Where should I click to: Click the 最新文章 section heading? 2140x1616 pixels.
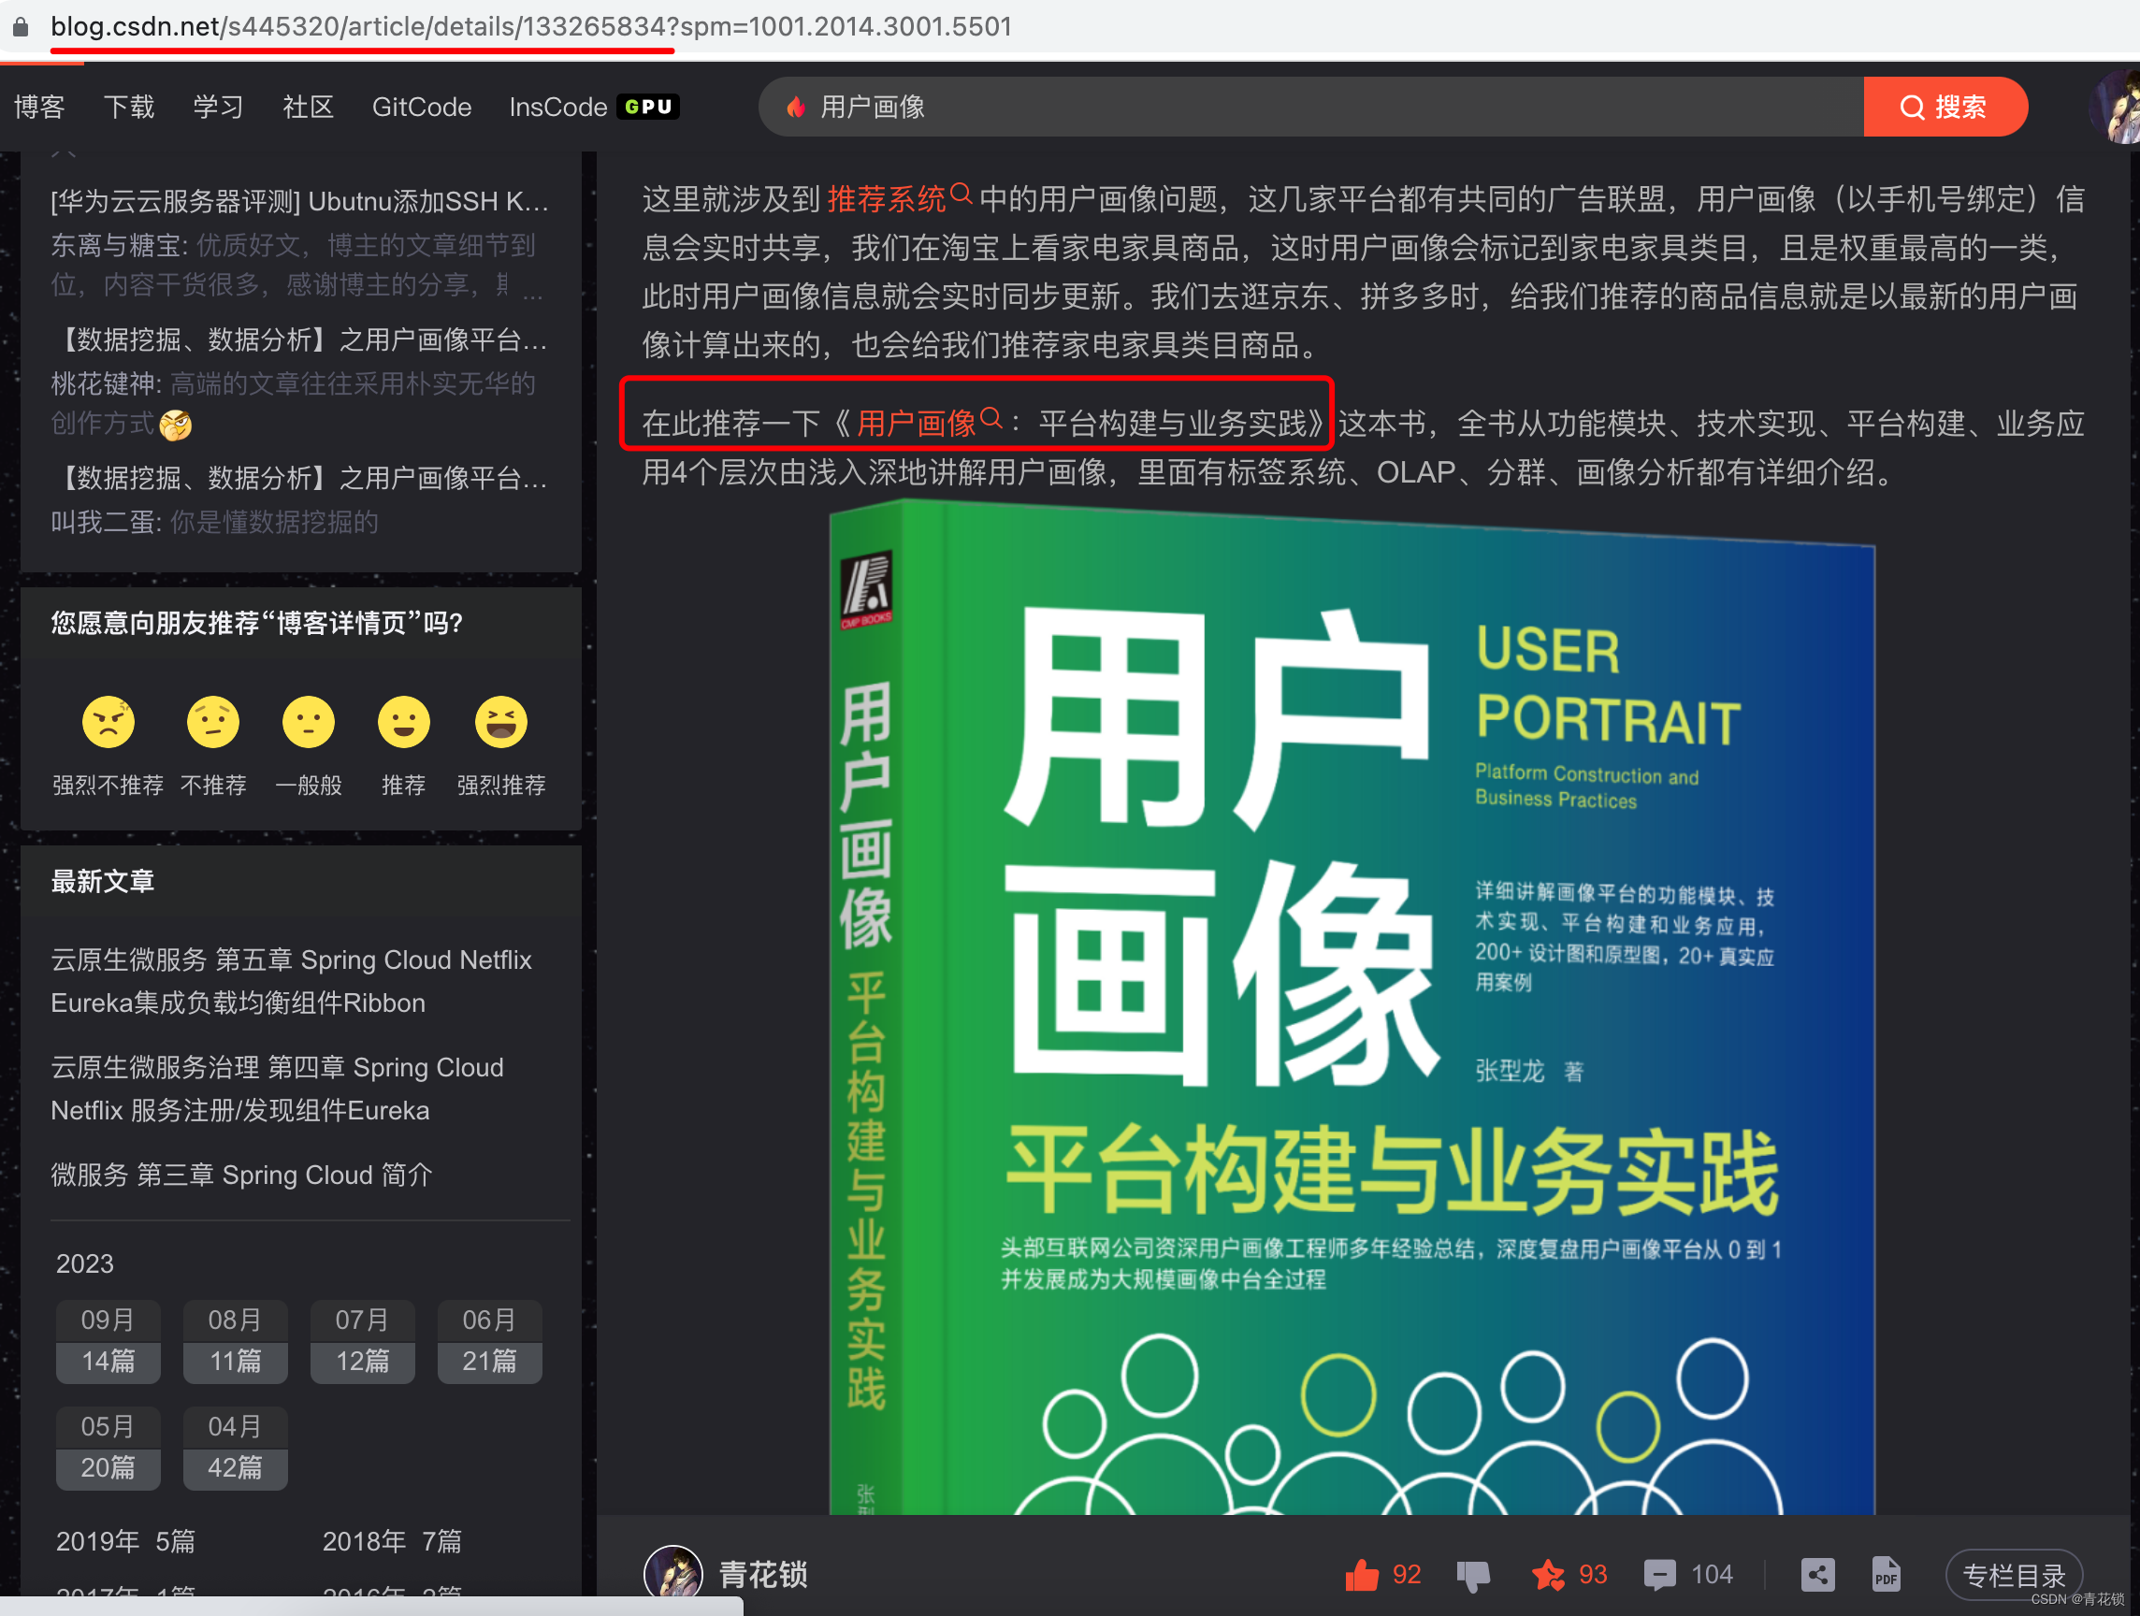pos(103,881)
